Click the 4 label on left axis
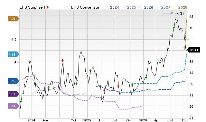The image size is (206, 122). 15,62
